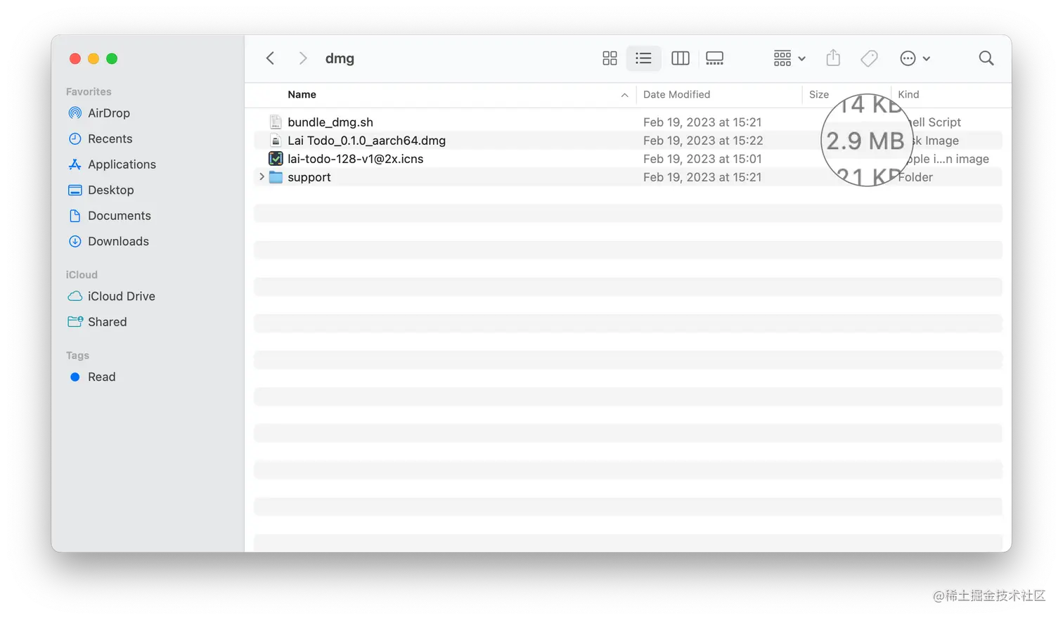
Task: Open the Group By dropdown
Action: point(789,58)
